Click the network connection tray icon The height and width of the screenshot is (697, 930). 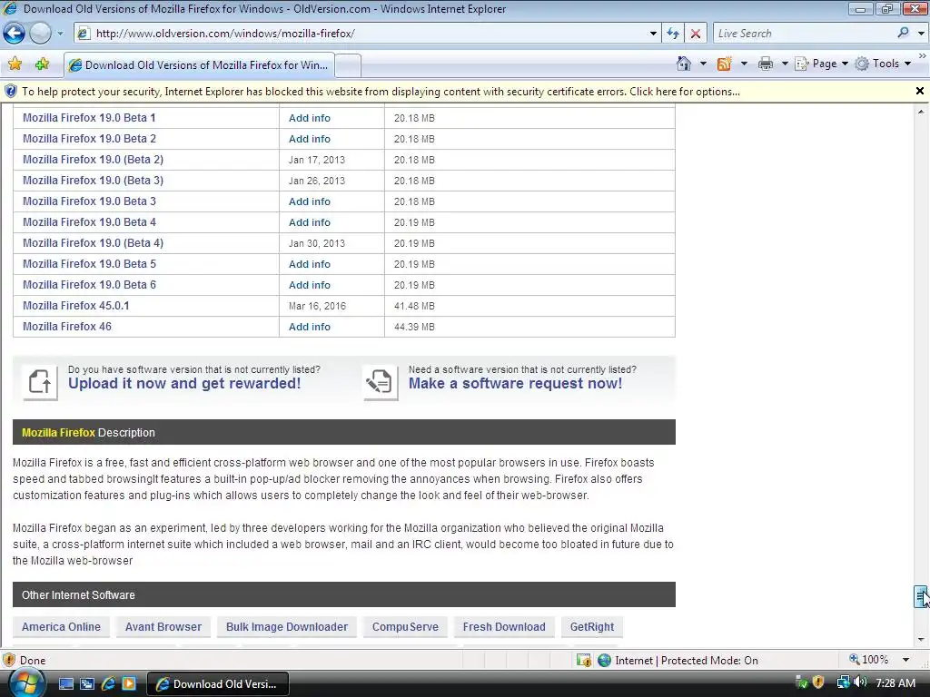843,682
